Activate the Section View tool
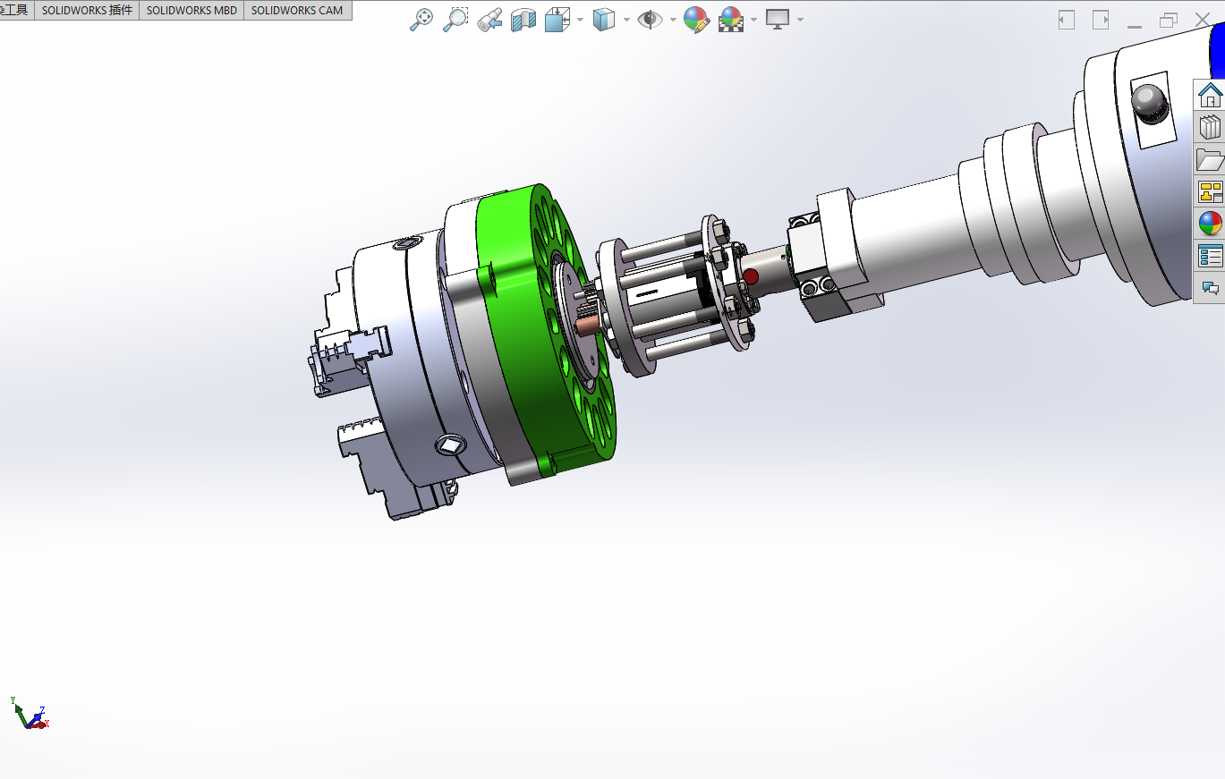Viewport: 1225px width, 779px height. [523, 20]
